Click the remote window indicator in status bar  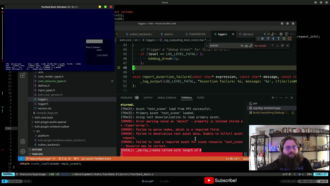21,159
